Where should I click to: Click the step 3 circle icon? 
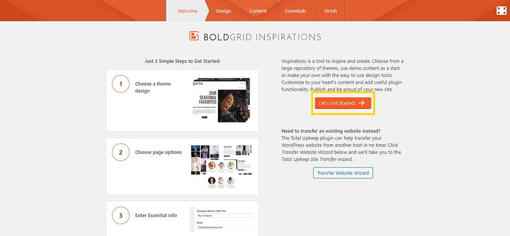(121, 215)
